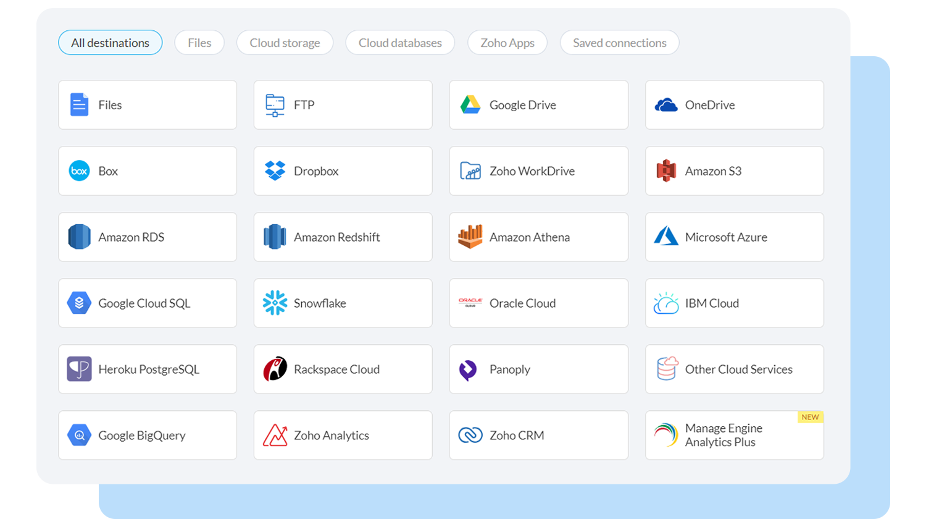The width and height of the screenshot is (926, 519).
Task: Click the Oracle Cloud logo icon
Action: point(470,303)
